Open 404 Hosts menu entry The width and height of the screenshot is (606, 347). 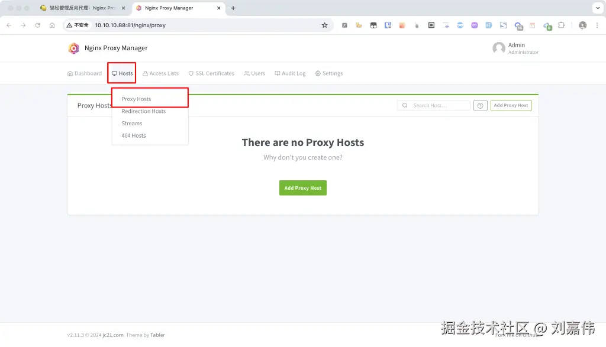tap(134, 135)
